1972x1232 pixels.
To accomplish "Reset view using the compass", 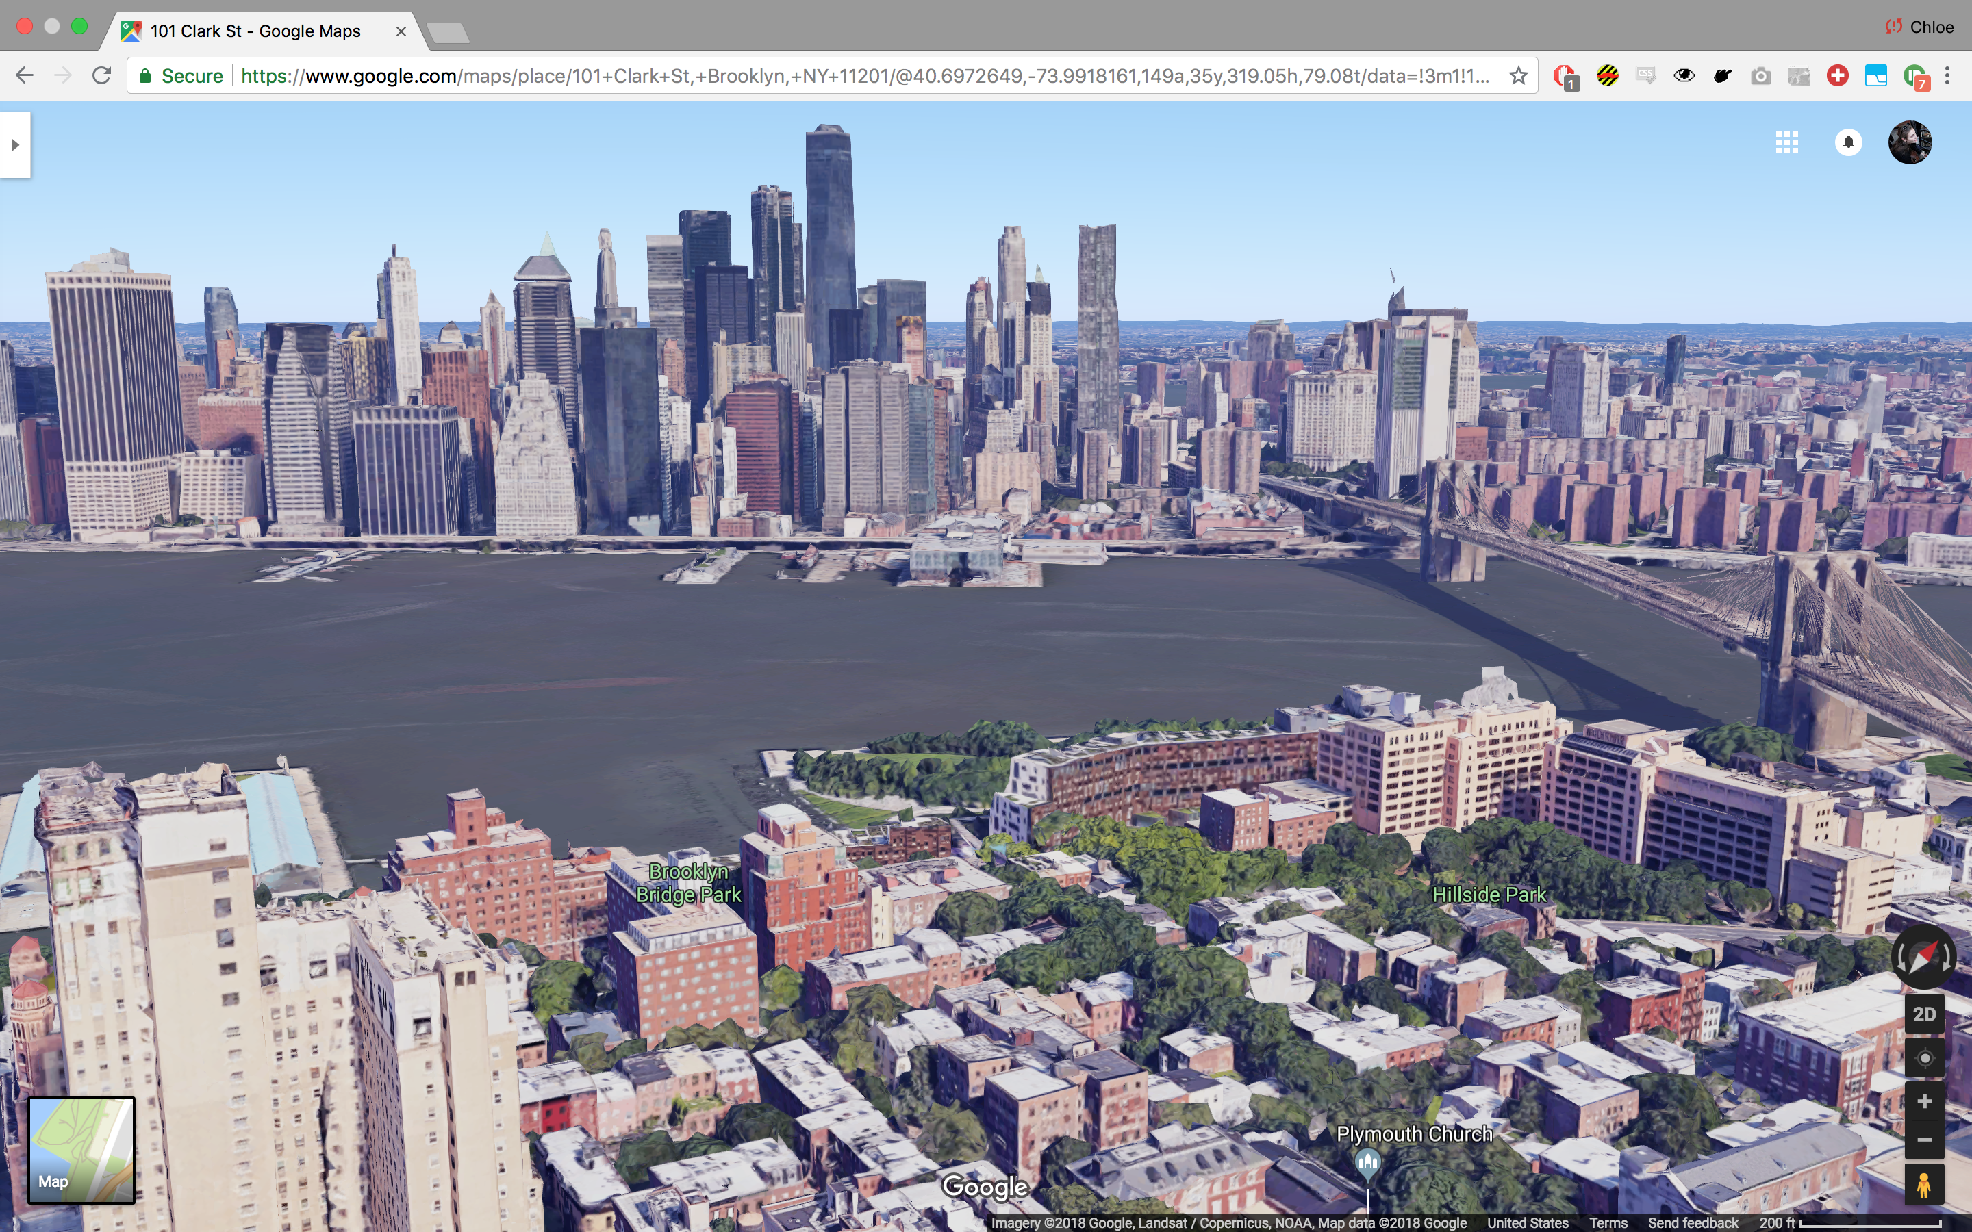I will pyautogui.click(x=1923, y=957).
